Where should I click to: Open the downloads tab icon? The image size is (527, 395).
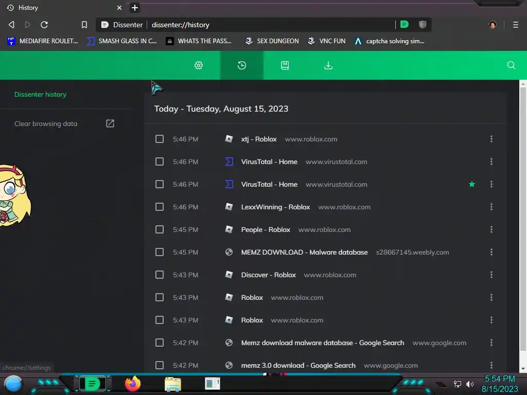click(x=328, y=65)
